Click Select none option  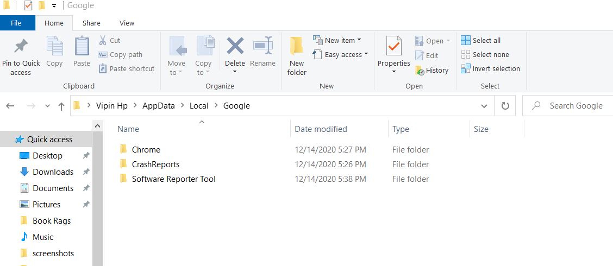click(x=485, y=55)
